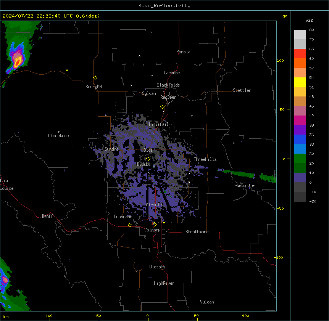The height and width of the screenshot is (321, 329).
Task: Click the storm cell in the southwest corner
Action: pyautogui.click(x=5, y=280)
